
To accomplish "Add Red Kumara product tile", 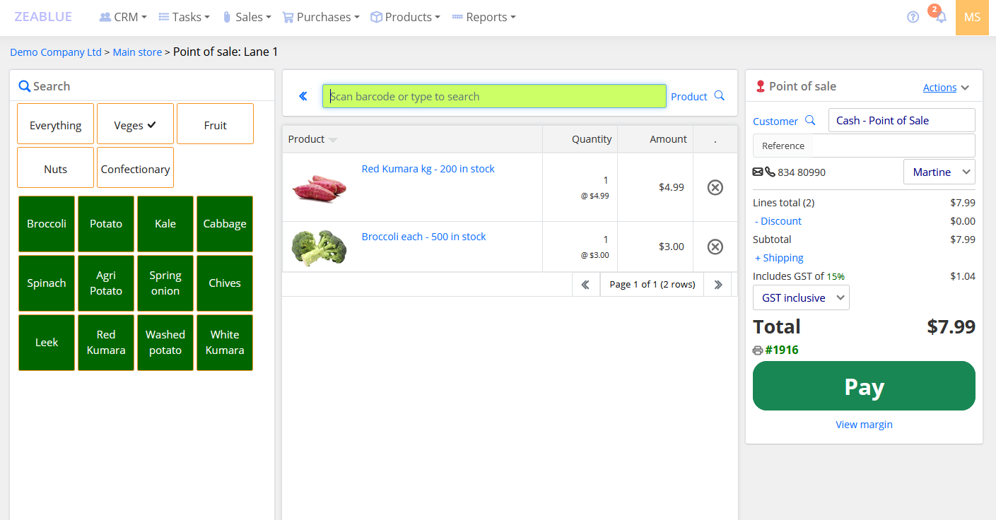I will (x=106, y=343).
